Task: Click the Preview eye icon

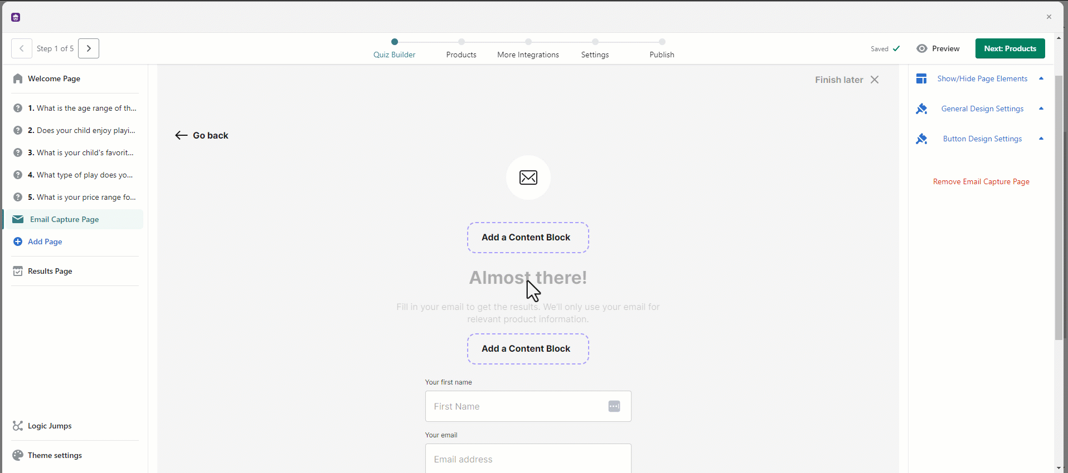Action: (x=922, y=48)
